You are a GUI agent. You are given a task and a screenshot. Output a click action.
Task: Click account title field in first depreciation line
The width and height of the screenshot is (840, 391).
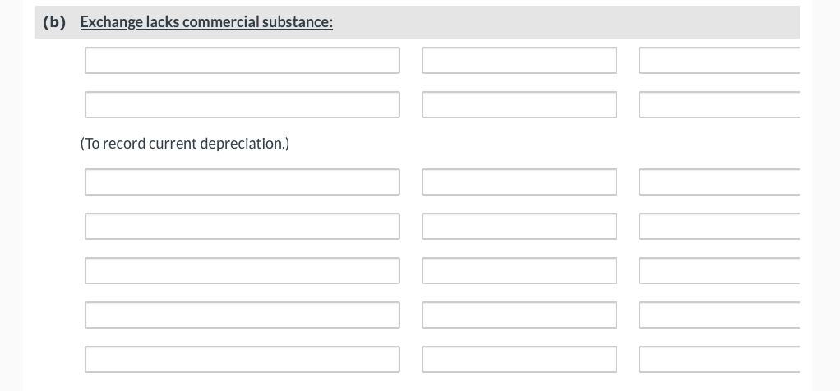(x=242, y=60)
